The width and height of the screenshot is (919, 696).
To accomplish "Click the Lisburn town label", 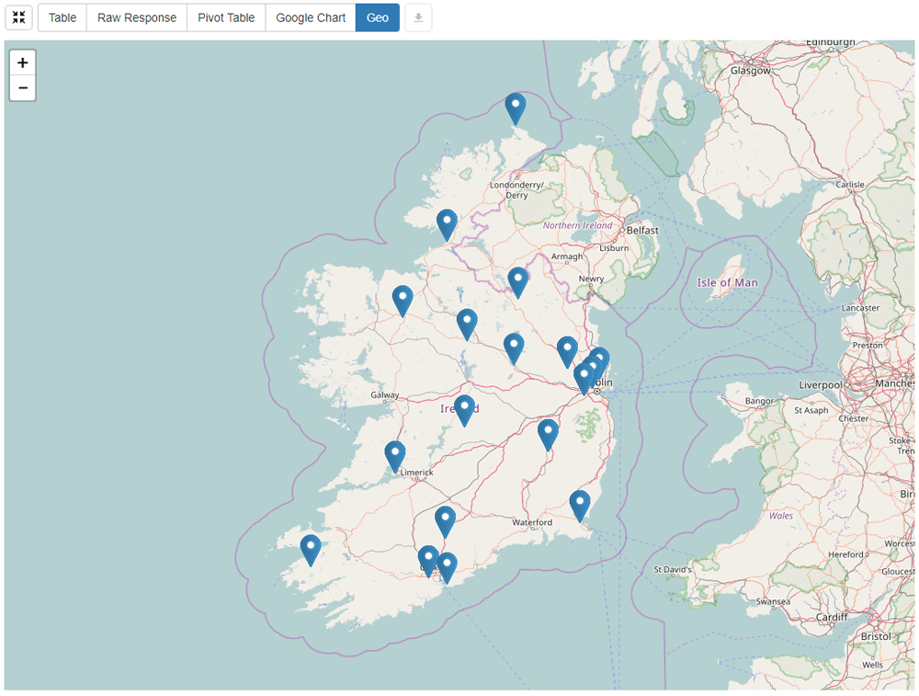I will pos(614,248).
